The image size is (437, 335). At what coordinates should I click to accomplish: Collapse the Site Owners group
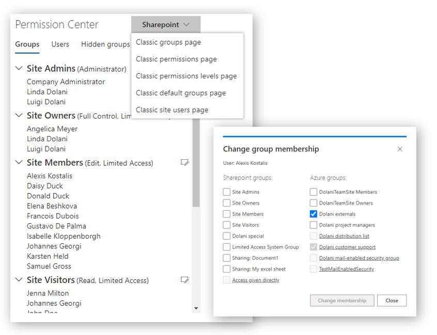click(19, 115)
